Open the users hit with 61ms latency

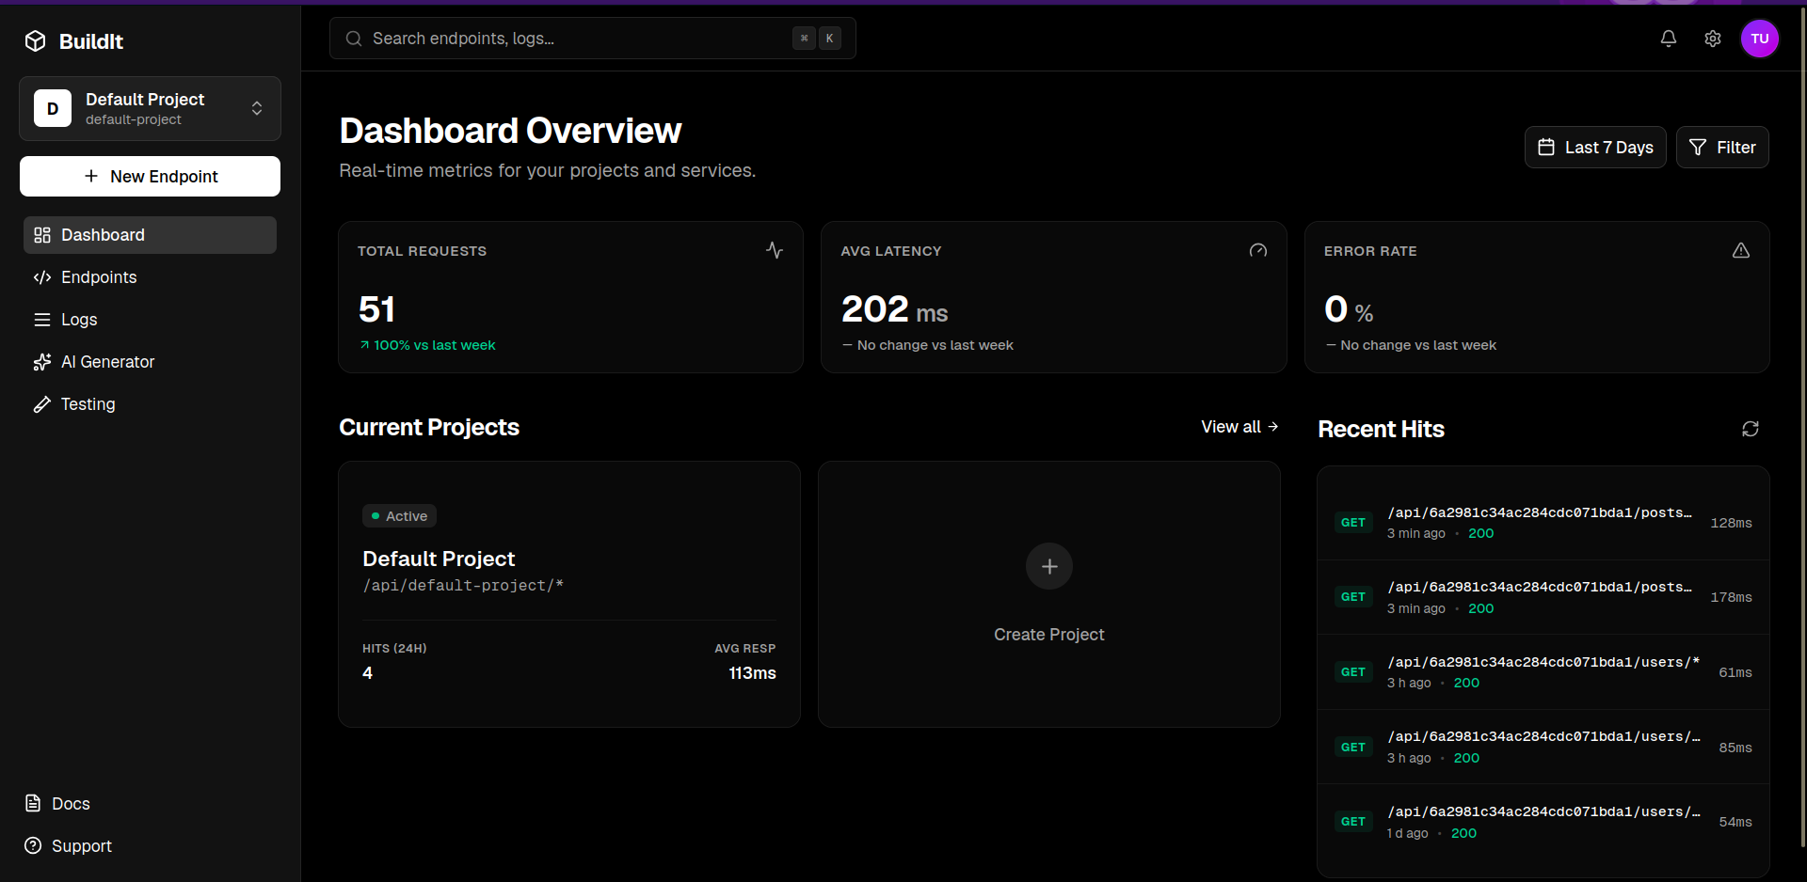(x=1543, y=672)
